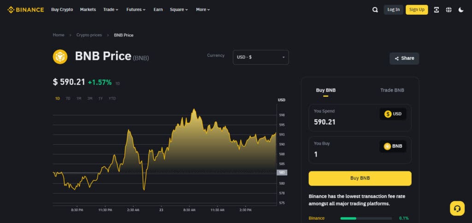Image resolution: width=472 pixels, height=223 pixels.
Task: Select the YTD chart range
Action: click(112, 99)
